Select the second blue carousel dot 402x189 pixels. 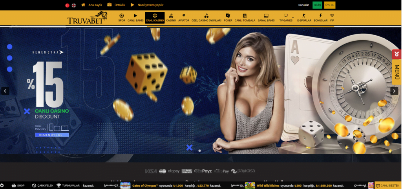point(9,58)
